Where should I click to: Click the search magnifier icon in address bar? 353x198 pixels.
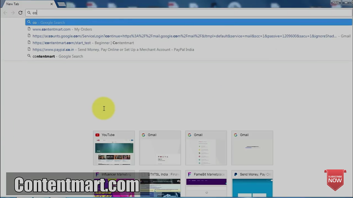(x=29, y=13)
